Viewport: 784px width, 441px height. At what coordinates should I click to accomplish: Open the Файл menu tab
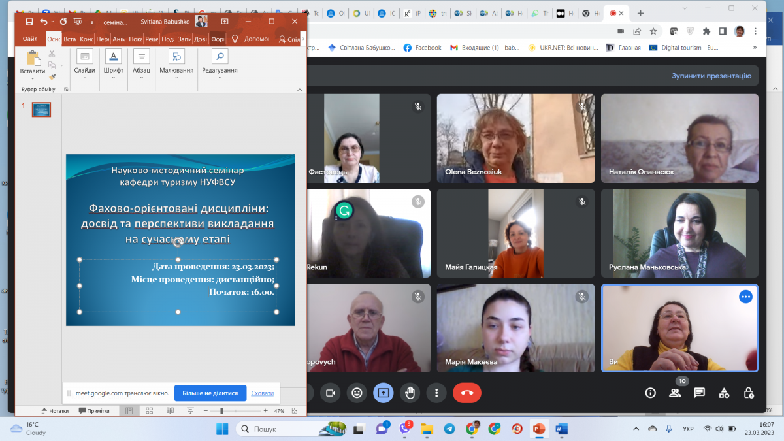pyautogui.click(x=30, y=39)
